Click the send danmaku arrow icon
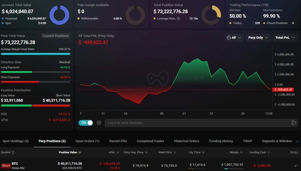 (x=294, y=123)
